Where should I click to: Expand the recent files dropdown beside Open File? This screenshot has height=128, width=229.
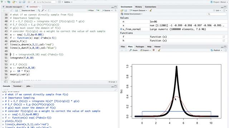point(17,2)
